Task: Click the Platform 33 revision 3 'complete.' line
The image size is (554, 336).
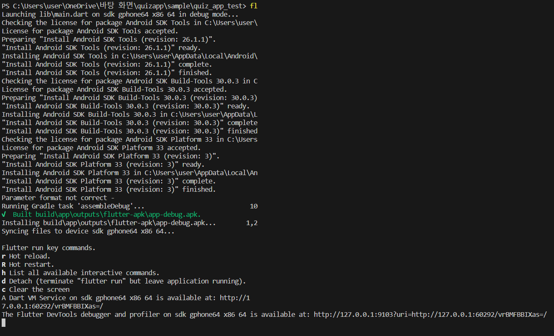Action: (x=109, y=181)
